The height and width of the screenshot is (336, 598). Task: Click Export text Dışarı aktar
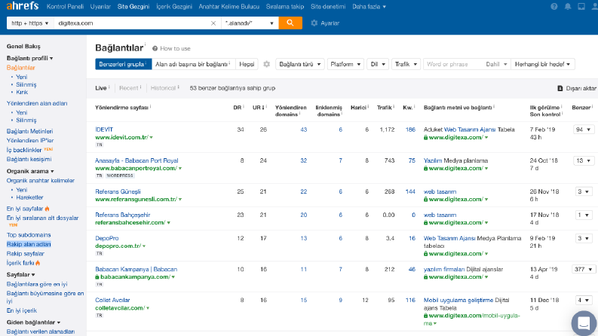[x=581, y=88]
